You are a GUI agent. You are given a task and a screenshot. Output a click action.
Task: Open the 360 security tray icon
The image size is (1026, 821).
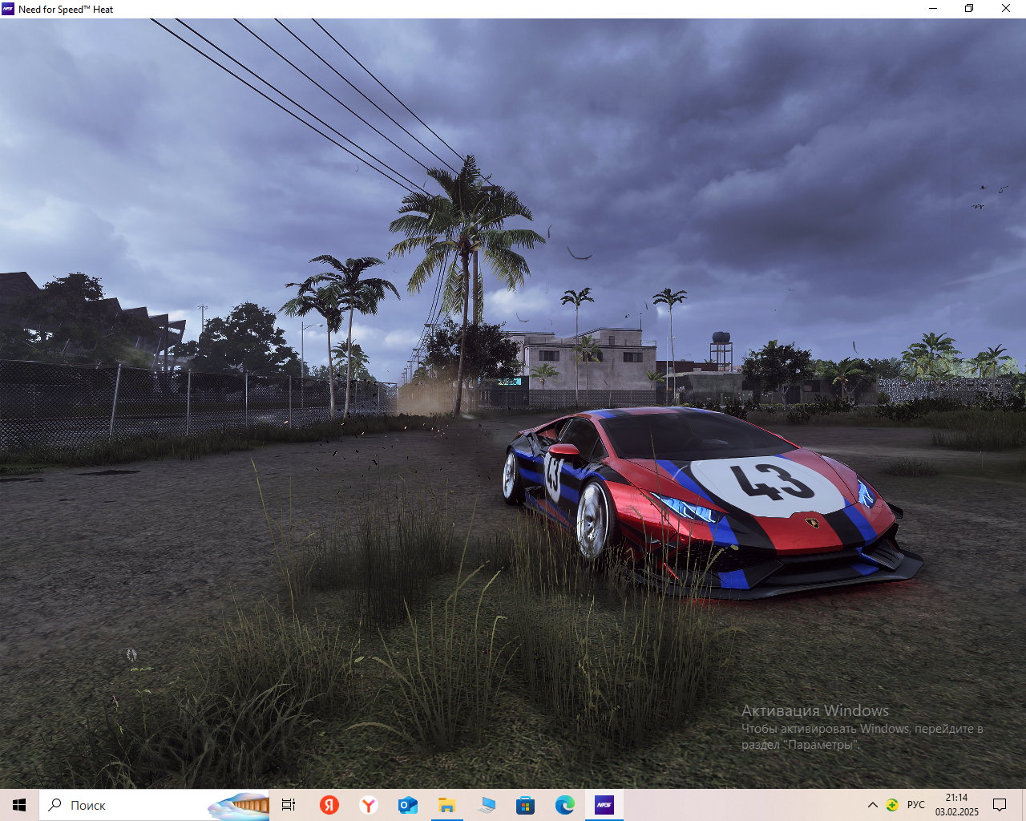[892, 805]
